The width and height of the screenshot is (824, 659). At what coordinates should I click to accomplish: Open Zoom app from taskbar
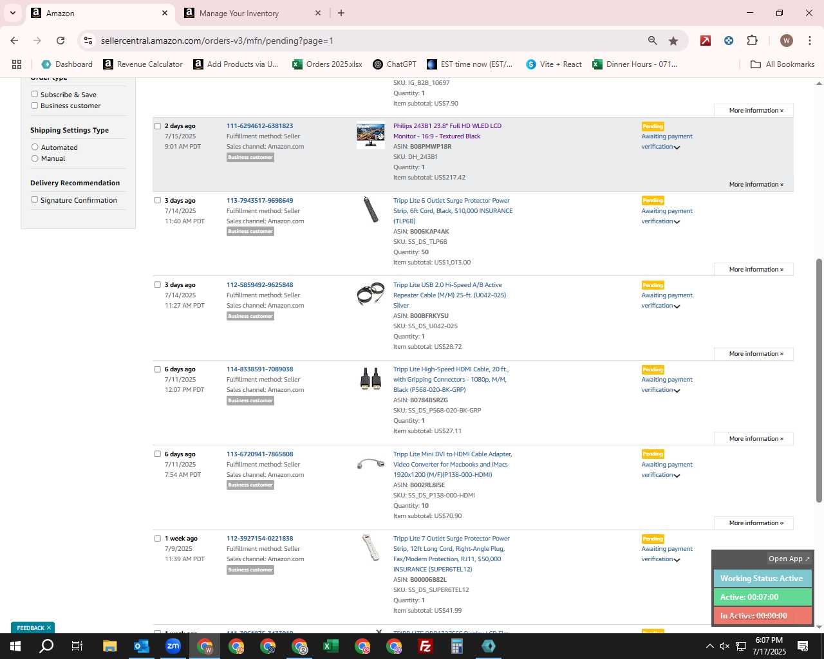(173, 646)
